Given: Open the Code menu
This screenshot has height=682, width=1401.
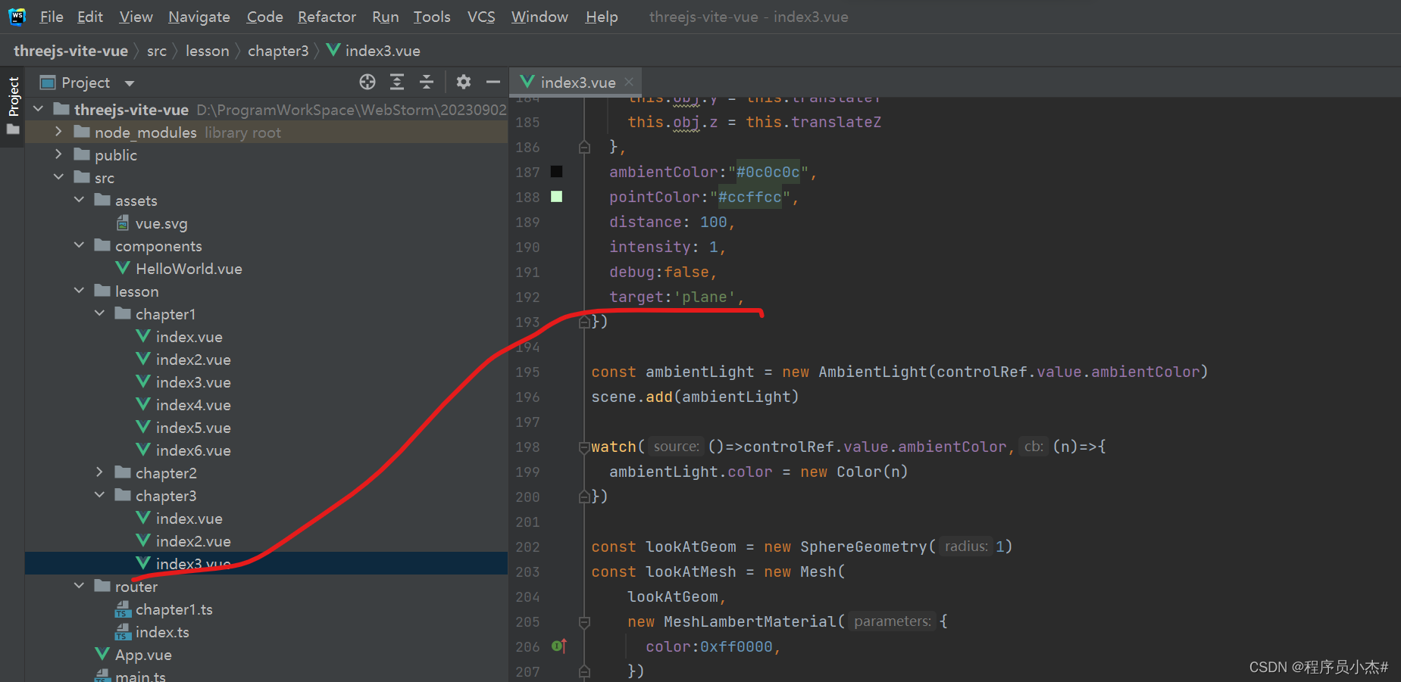Looking at the screenshot, I should 264,17.
